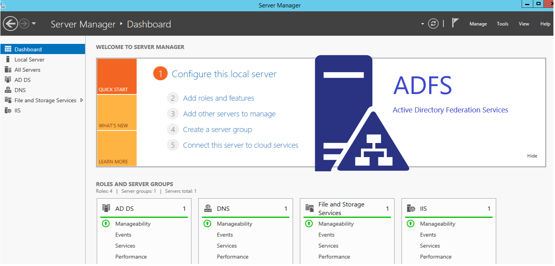Click the File and Storage Services sidebar icon
The height and width of the screenshot is (266, 555).
(8, 100)
